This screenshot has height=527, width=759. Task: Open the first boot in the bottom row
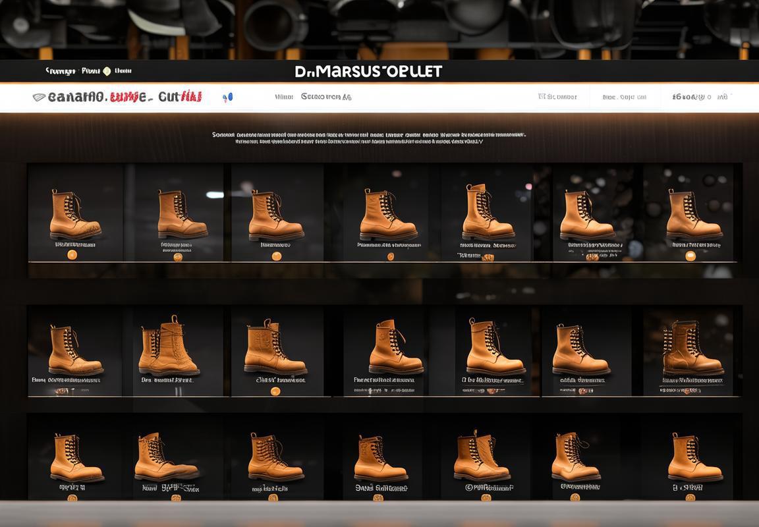[76, 458]
